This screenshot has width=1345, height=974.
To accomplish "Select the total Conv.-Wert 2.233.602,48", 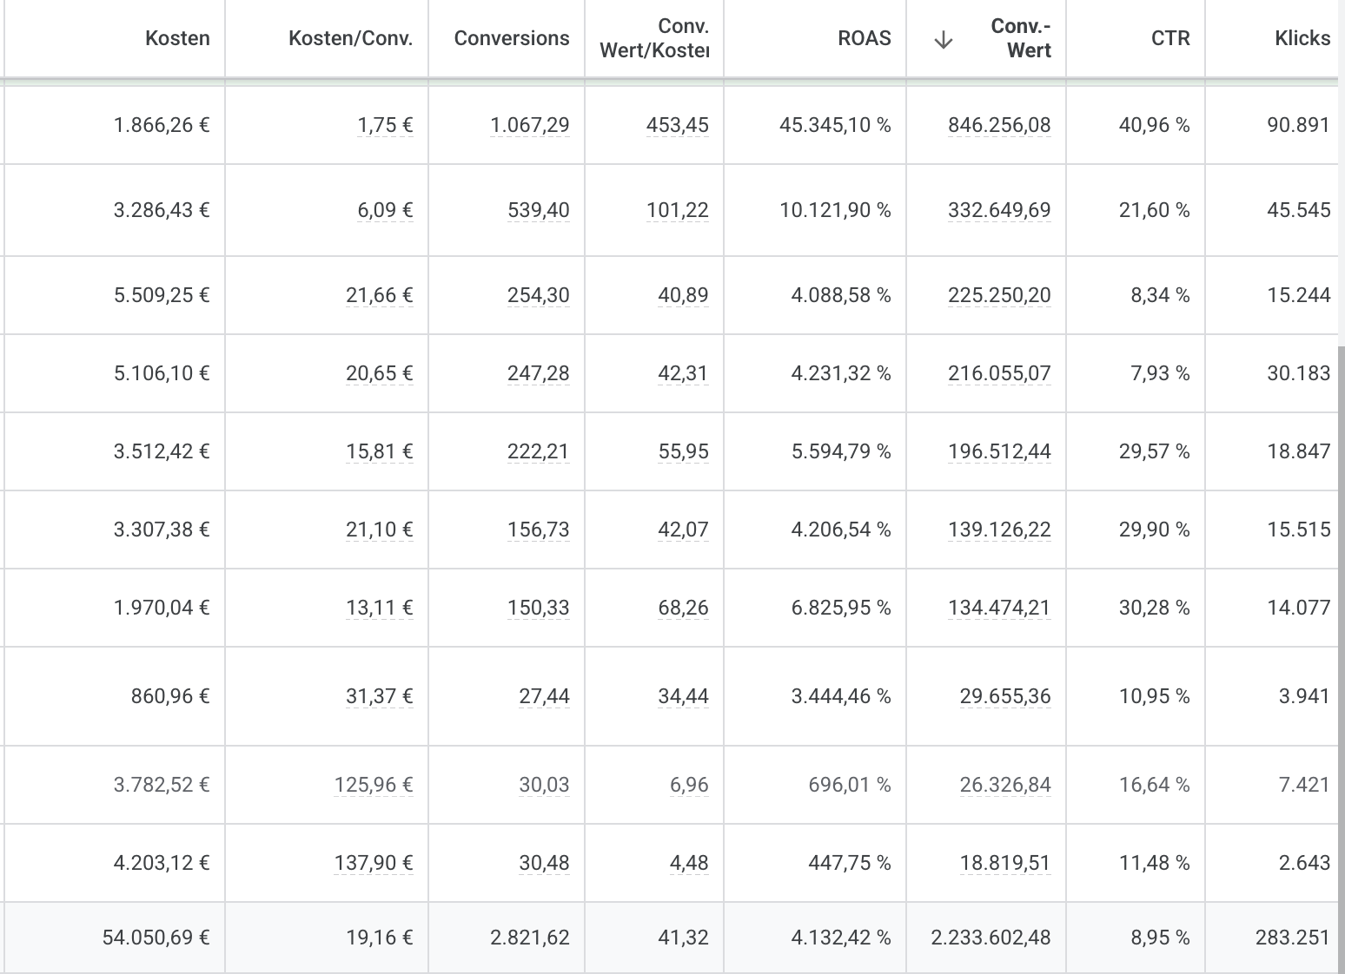I will [991, 938].
